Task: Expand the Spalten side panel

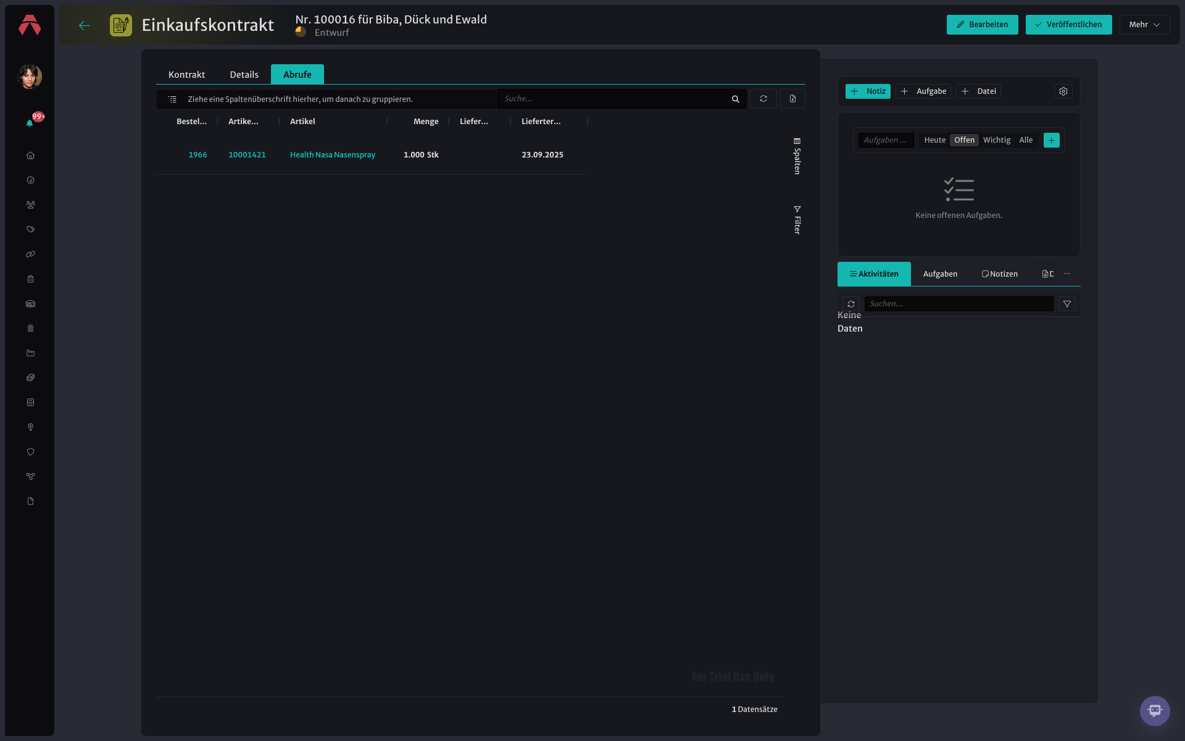Action: click(x=797, y=156)
